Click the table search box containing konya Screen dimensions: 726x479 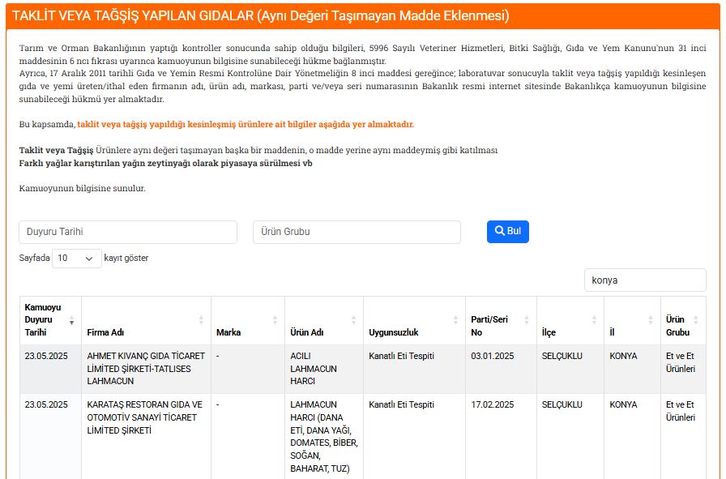644,280
